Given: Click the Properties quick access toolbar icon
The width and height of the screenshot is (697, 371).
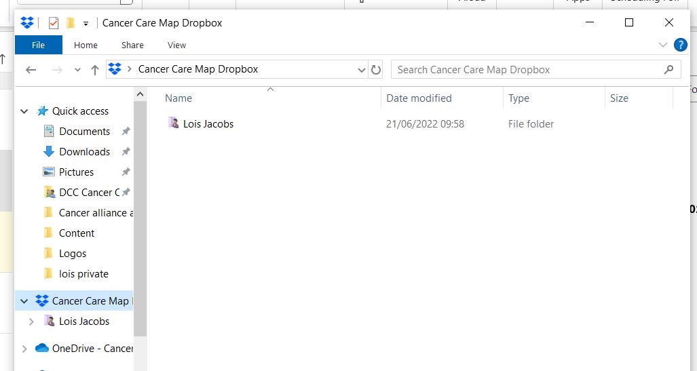Looking at the screenshot, I should [54, 23].
